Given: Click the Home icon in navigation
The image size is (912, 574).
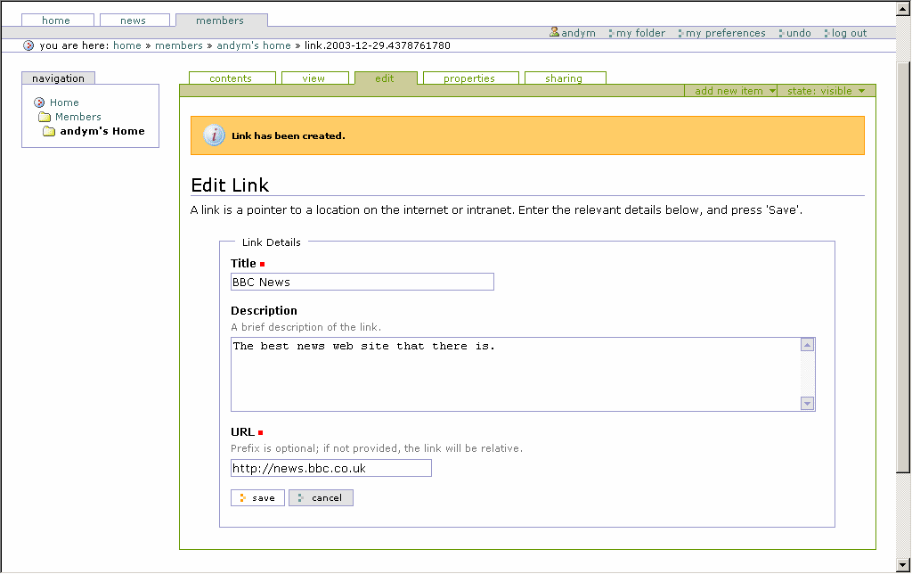Looking at the screenshot, I should 39,102.
